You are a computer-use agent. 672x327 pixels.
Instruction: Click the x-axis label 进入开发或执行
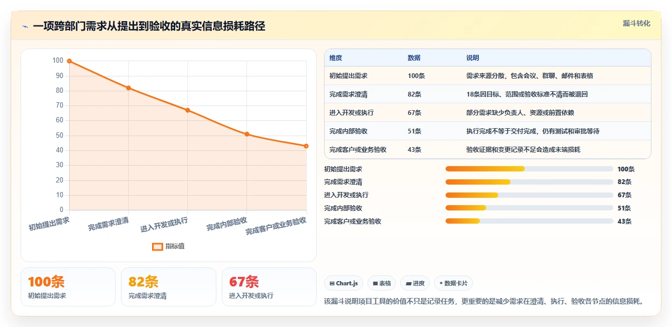(x=164, y=225)
